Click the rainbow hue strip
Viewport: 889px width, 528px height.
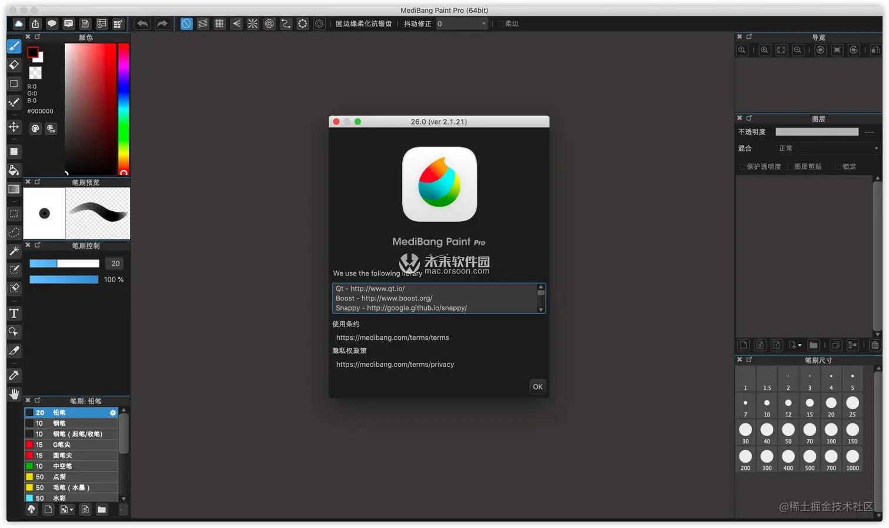click(123, 109)
